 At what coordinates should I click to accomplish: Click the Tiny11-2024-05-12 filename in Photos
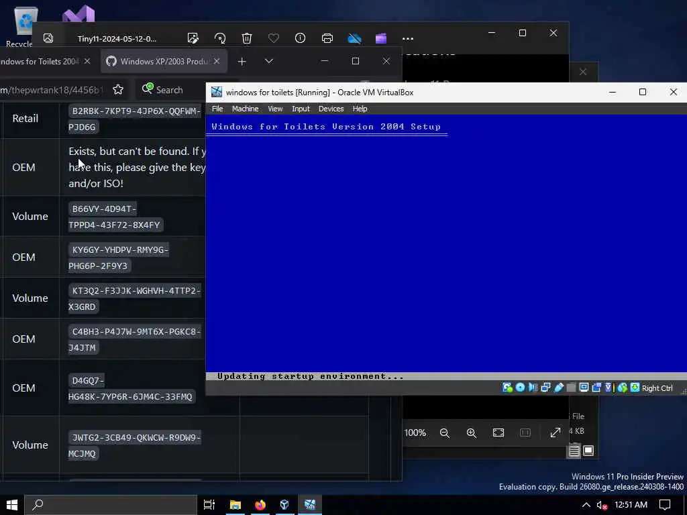[117, 38]
